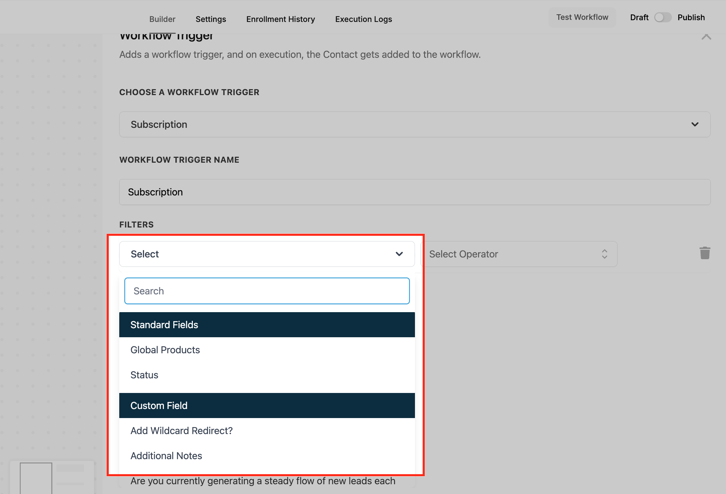The height and width of the screenshot is (494, 726).
Task: Choose the Global Products option
Action: pos(165,350)
